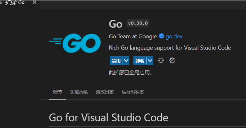246x128 pixels.
Task: Click the v0.38.0 version badge
Action: point(138,23)
